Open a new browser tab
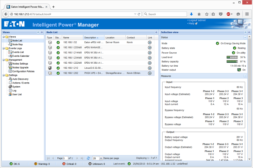Screen dimensions: 253x168 pyautogui.click(x=53, y=7)
